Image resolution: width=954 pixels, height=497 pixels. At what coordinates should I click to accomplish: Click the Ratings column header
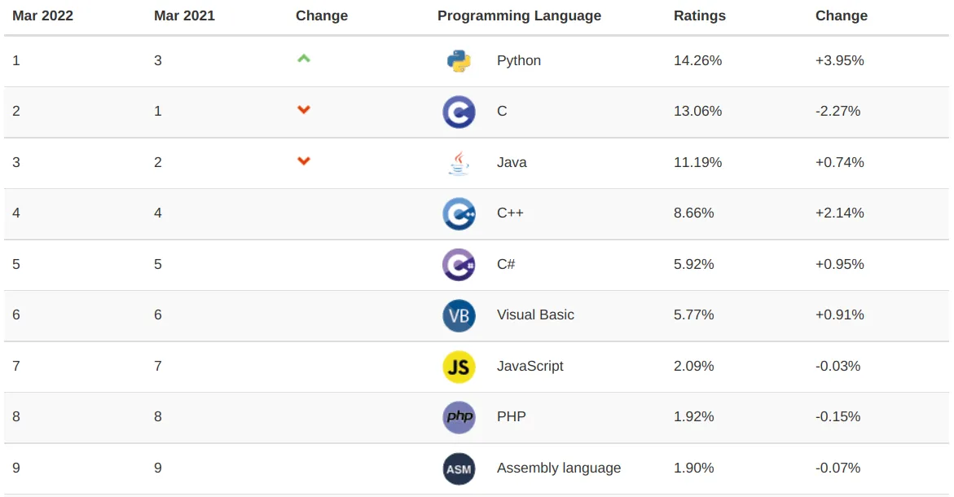tap(699, 15)
